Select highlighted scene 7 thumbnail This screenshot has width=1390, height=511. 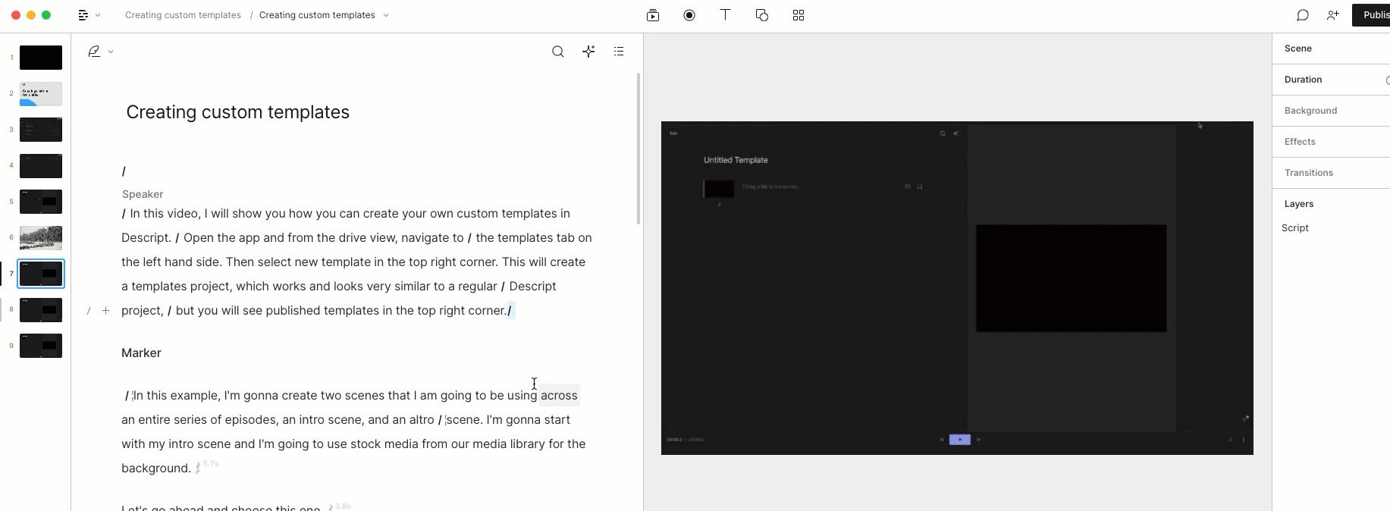tap(41, 274)
